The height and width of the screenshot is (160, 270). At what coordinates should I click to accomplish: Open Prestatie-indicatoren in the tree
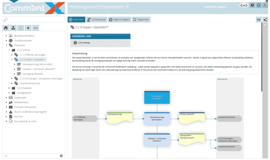(25, 107)
